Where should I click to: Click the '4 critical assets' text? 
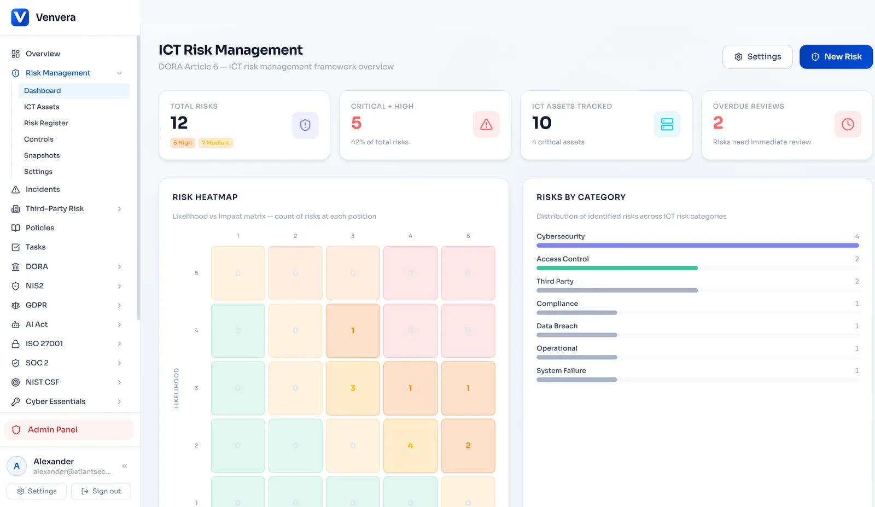558,142
